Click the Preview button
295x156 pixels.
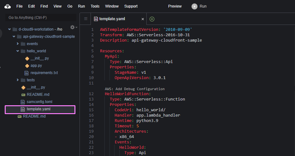pyautogui.click(x=175, y=6)
